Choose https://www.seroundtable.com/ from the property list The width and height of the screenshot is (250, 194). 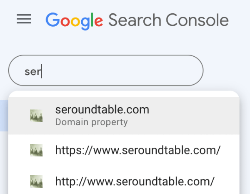[137, 150]
